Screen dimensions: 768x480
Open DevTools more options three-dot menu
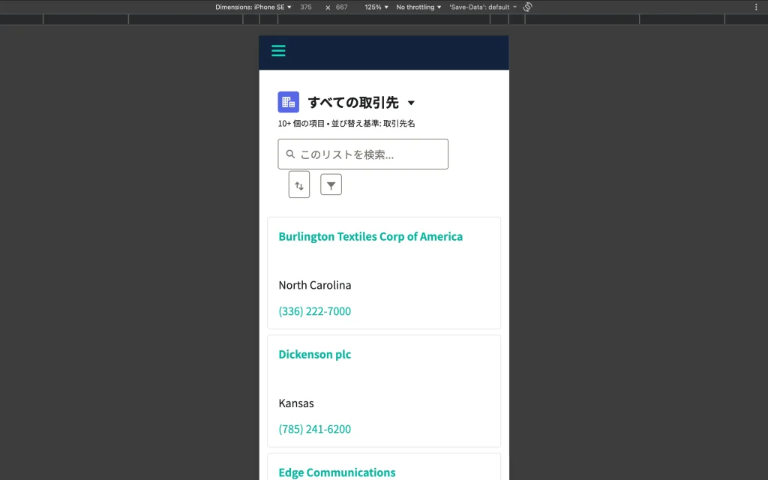[x=756, y=7]
